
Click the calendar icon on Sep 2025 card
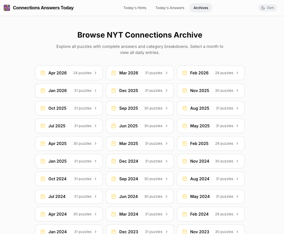click(x=114, y=108)
